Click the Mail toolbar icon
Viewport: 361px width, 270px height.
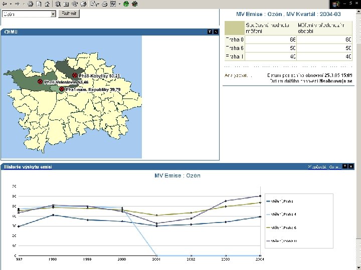pyautogui.click(x=94, y=4)
